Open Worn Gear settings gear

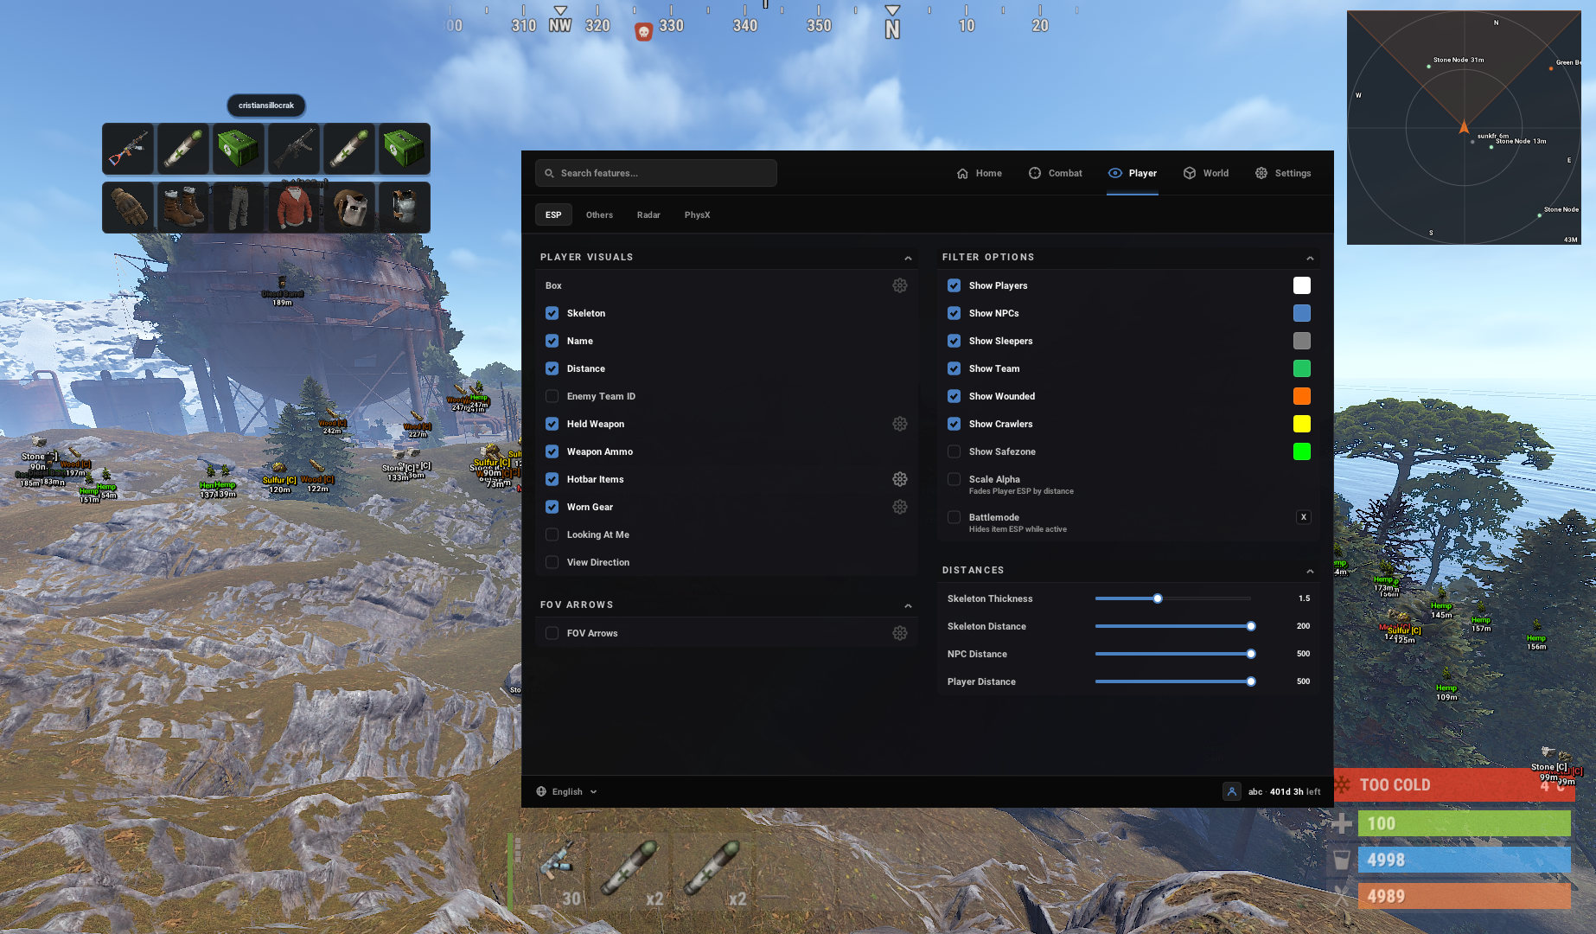tap(900, 507)
